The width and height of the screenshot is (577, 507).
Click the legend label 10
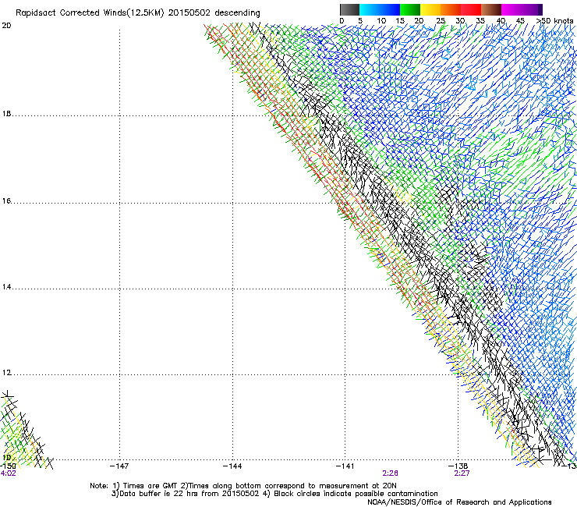coord(381,21)
